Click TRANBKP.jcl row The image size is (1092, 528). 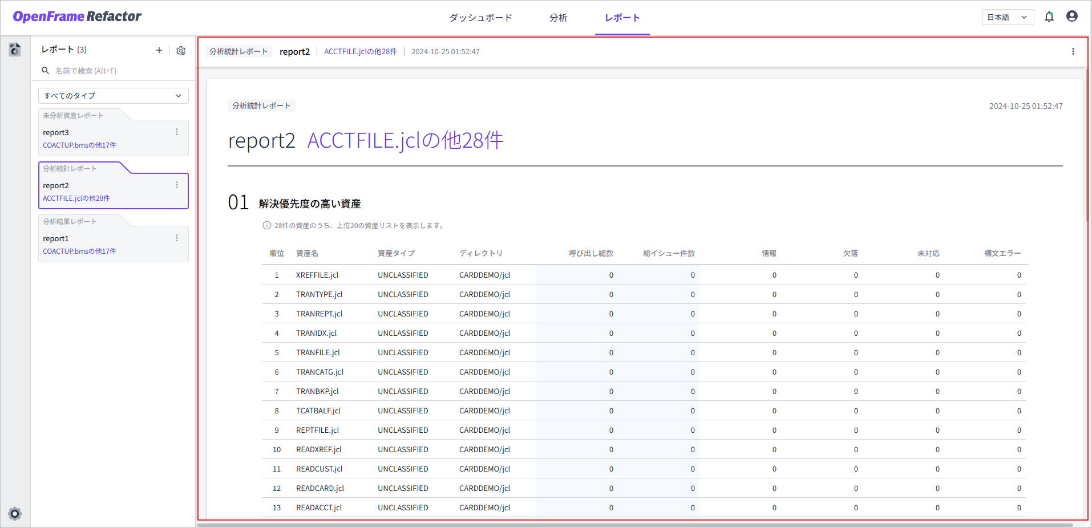(644, 391)
